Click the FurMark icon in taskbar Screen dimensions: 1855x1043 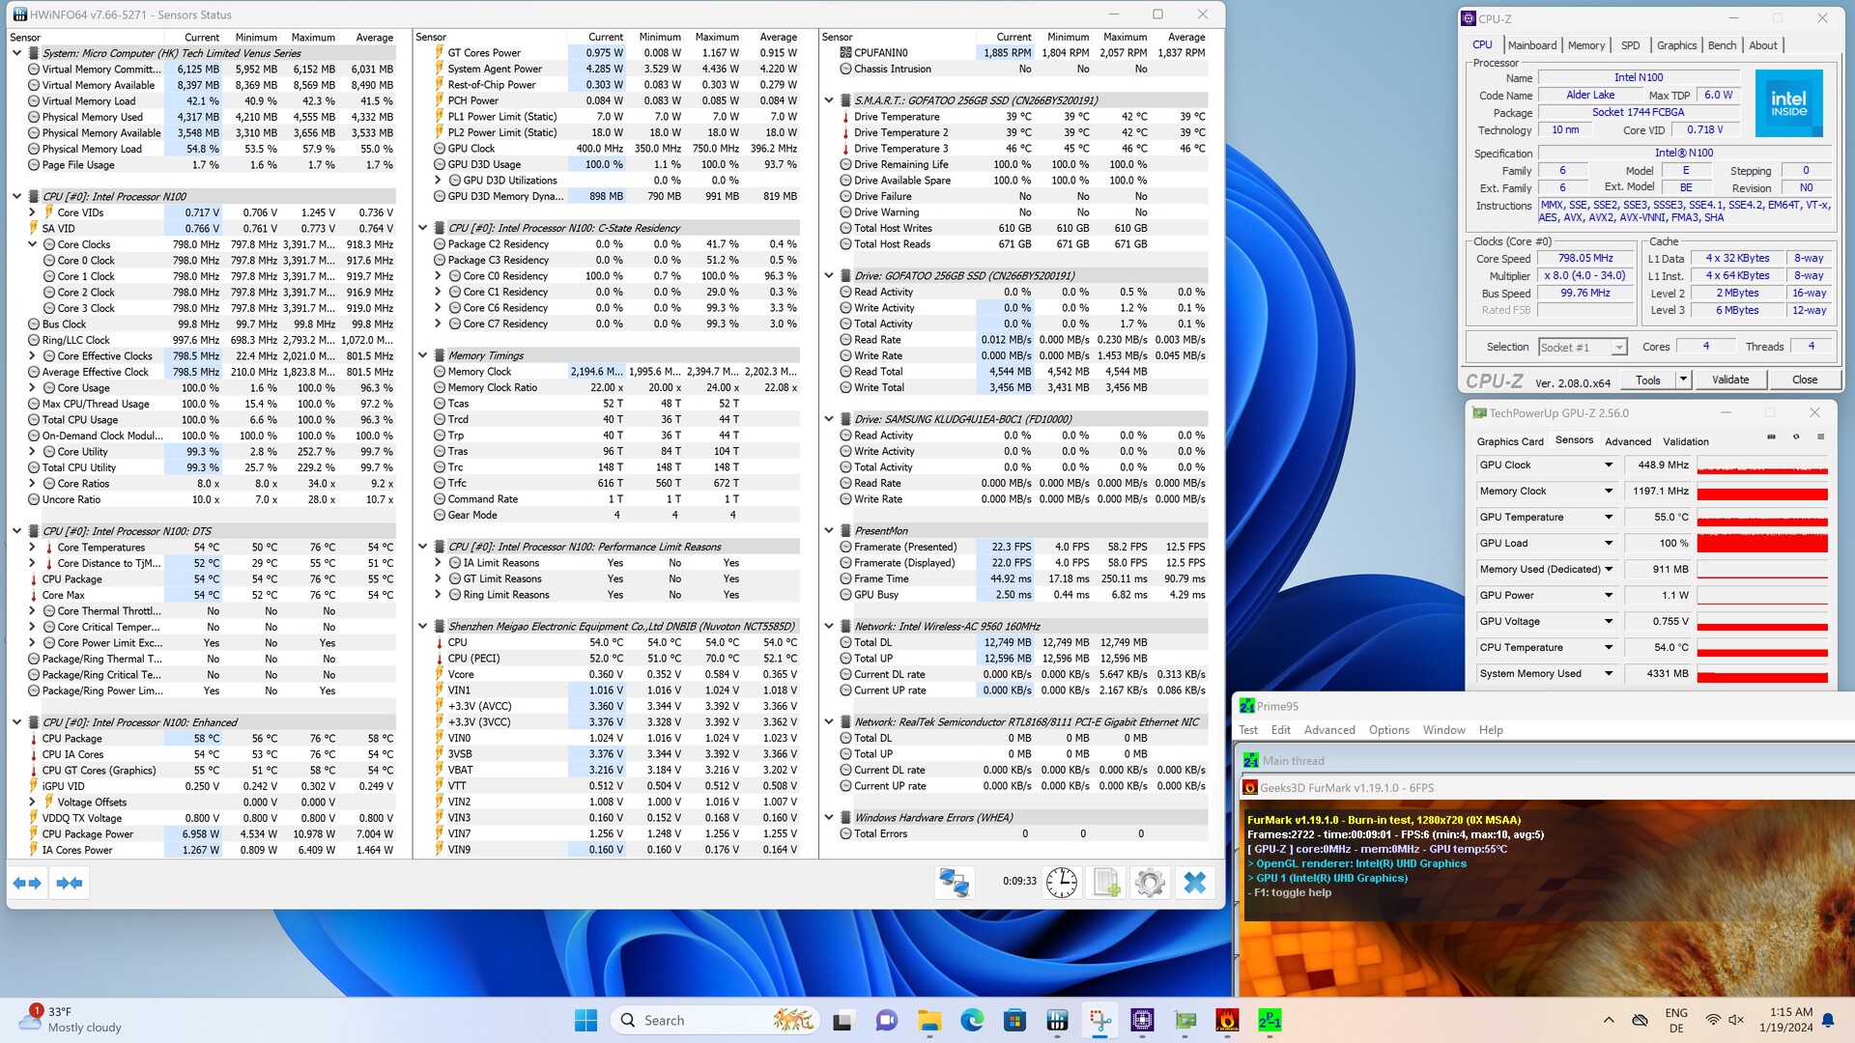coord(1227,1020)
